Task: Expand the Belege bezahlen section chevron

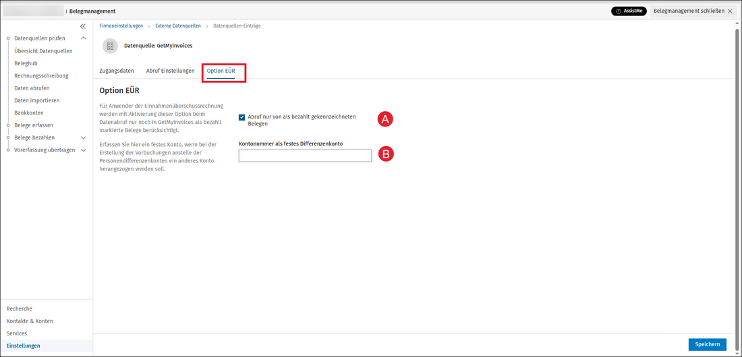Action: [84, 137]
